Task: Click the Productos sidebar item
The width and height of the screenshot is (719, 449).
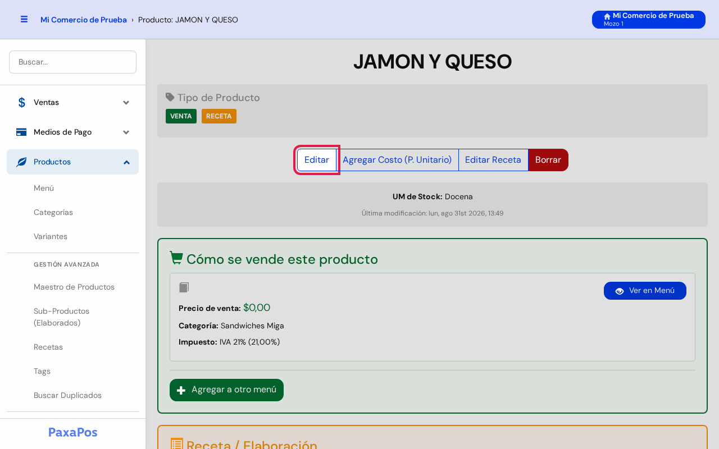Action: (x=72, y=162)
